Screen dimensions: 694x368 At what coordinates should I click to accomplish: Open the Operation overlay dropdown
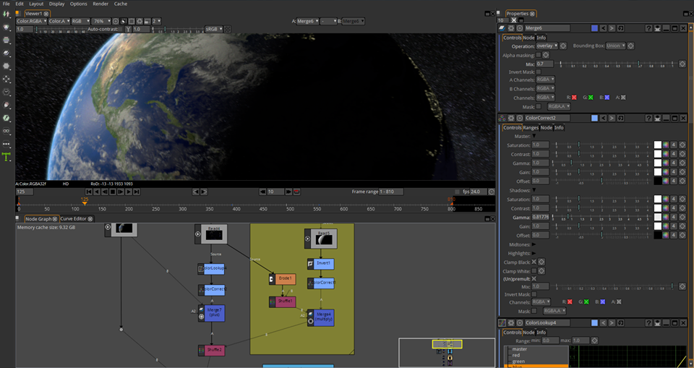point(547,46)
